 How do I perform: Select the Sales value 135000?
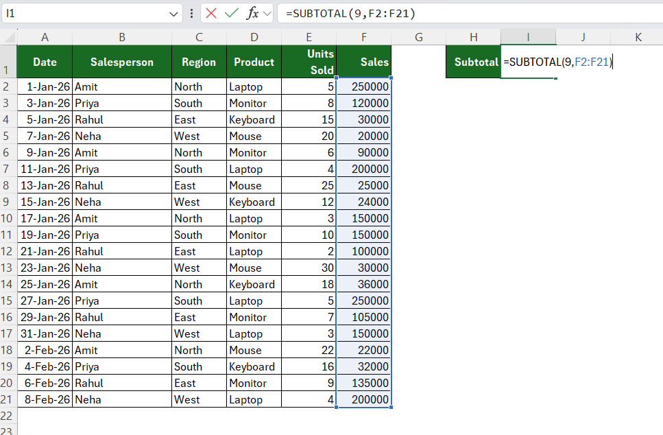click(x=364, y=383)
